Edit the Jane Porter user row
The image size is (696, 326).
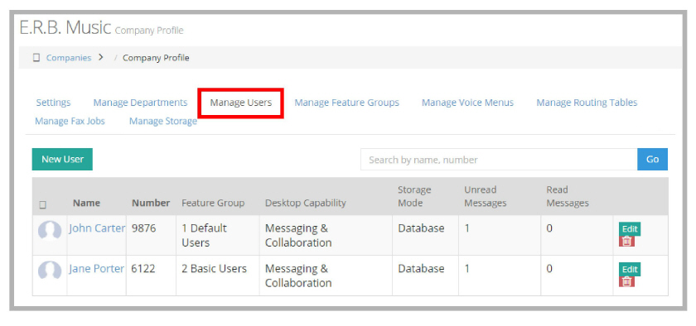pos(630,269)
